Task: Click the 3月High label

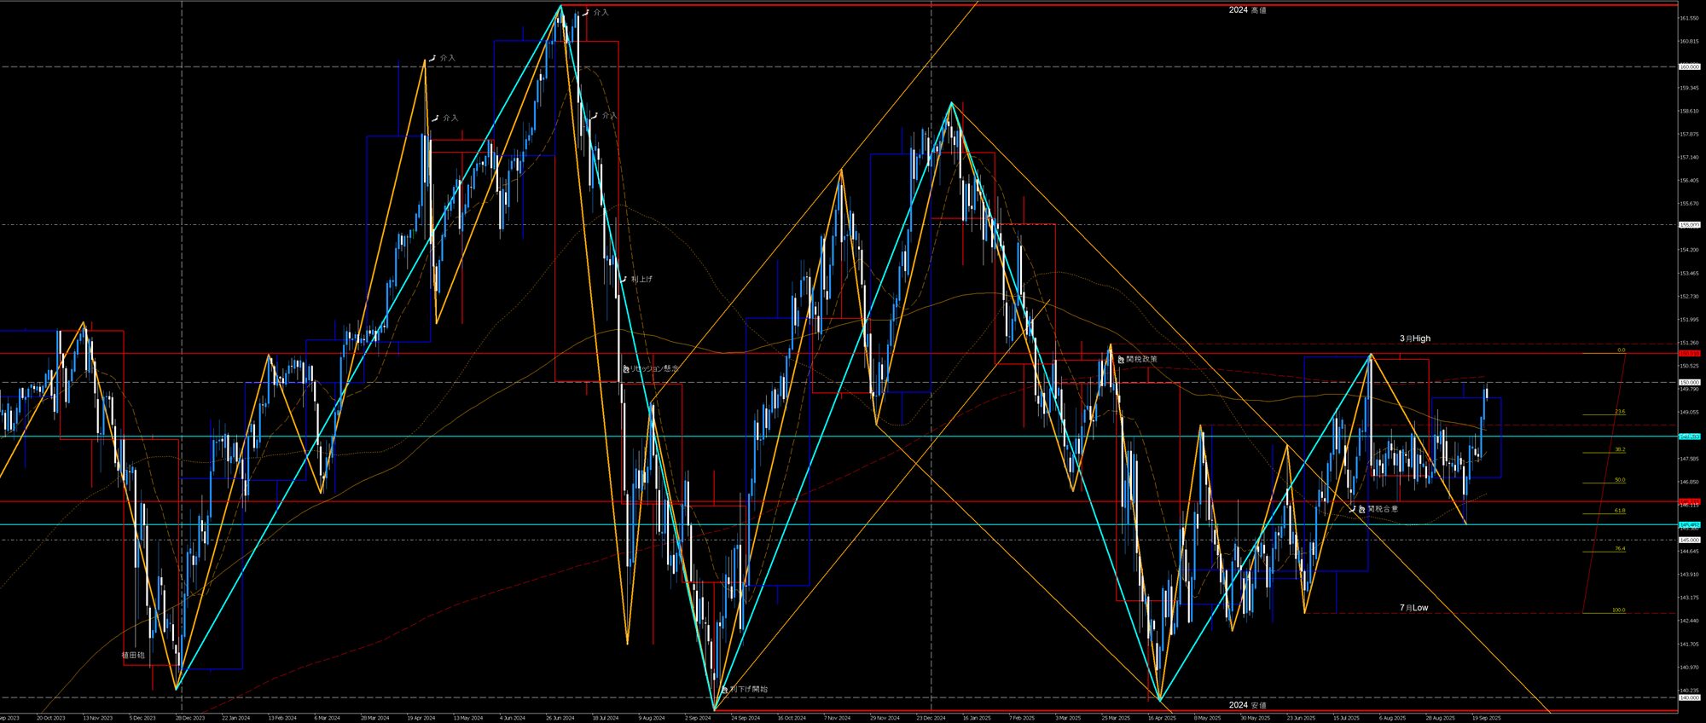Action: pos(1414,338)
